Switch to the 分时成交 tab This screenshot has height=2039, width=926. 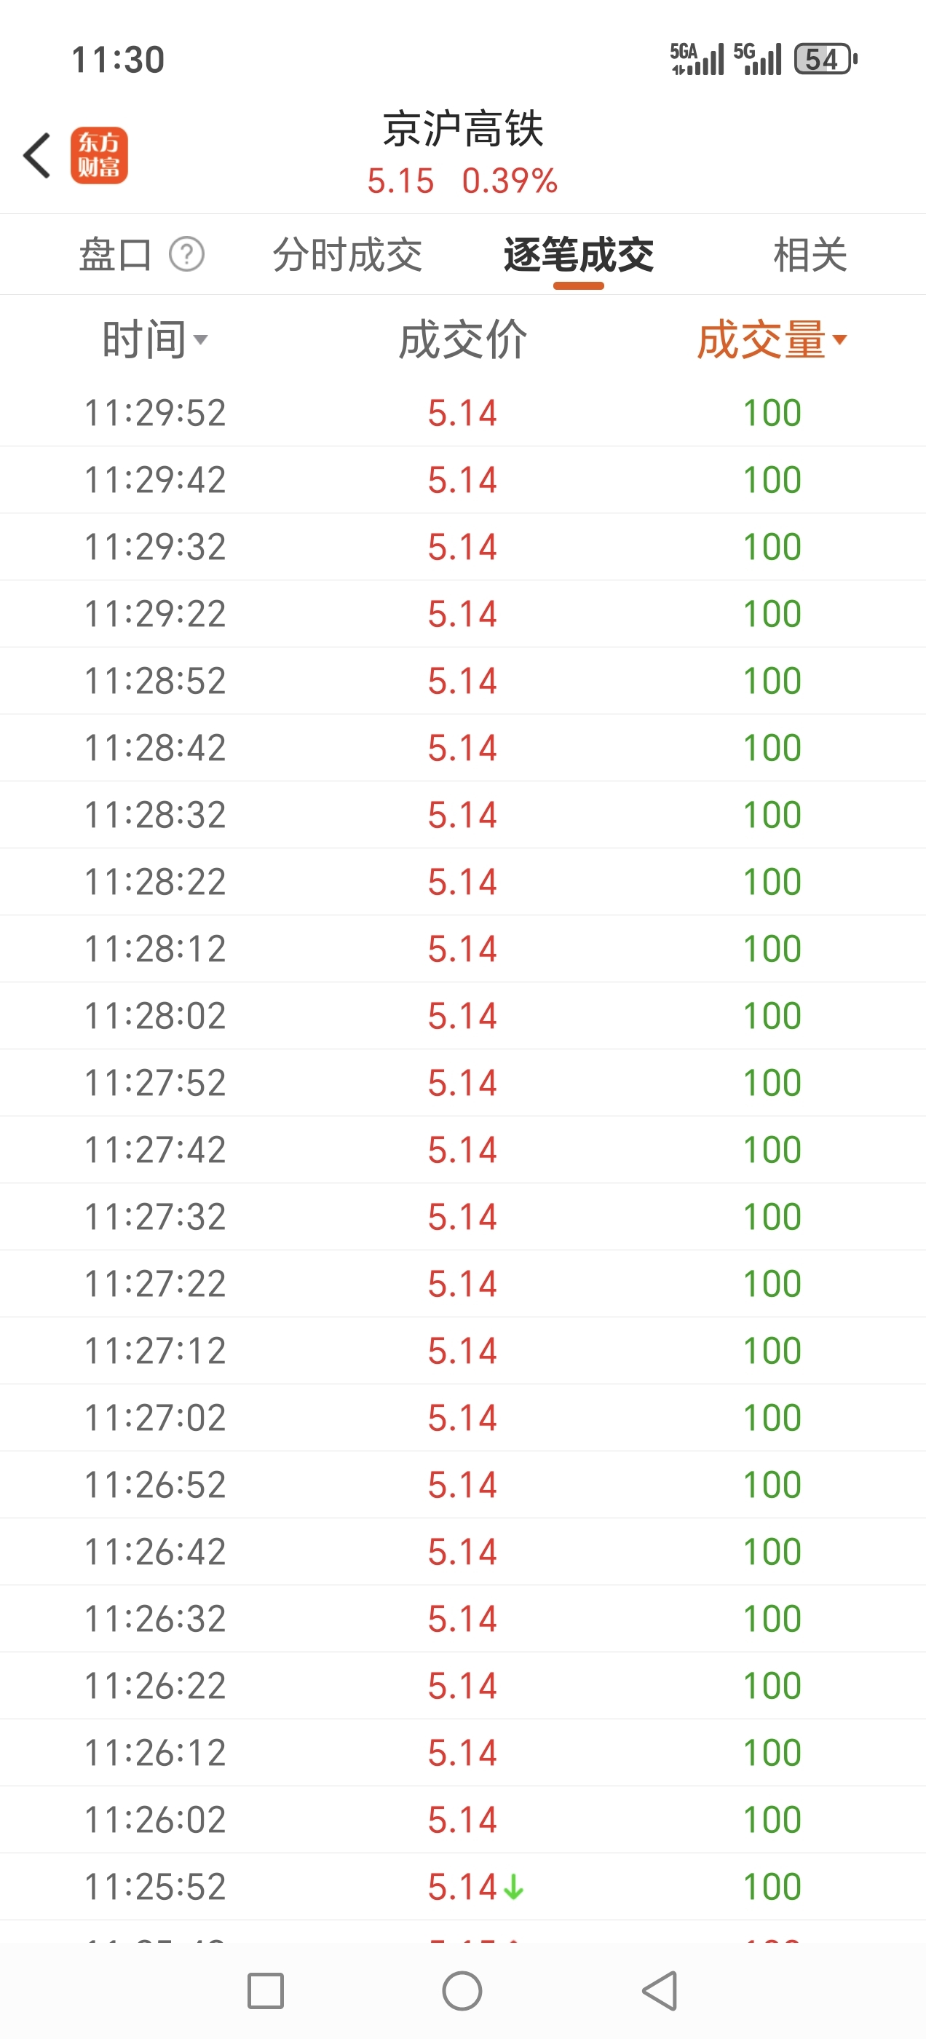(347, 255)
